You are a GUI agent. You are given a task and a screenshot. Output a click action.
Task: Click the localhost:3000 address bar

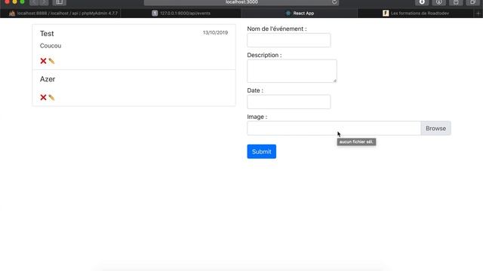point(241,2)
